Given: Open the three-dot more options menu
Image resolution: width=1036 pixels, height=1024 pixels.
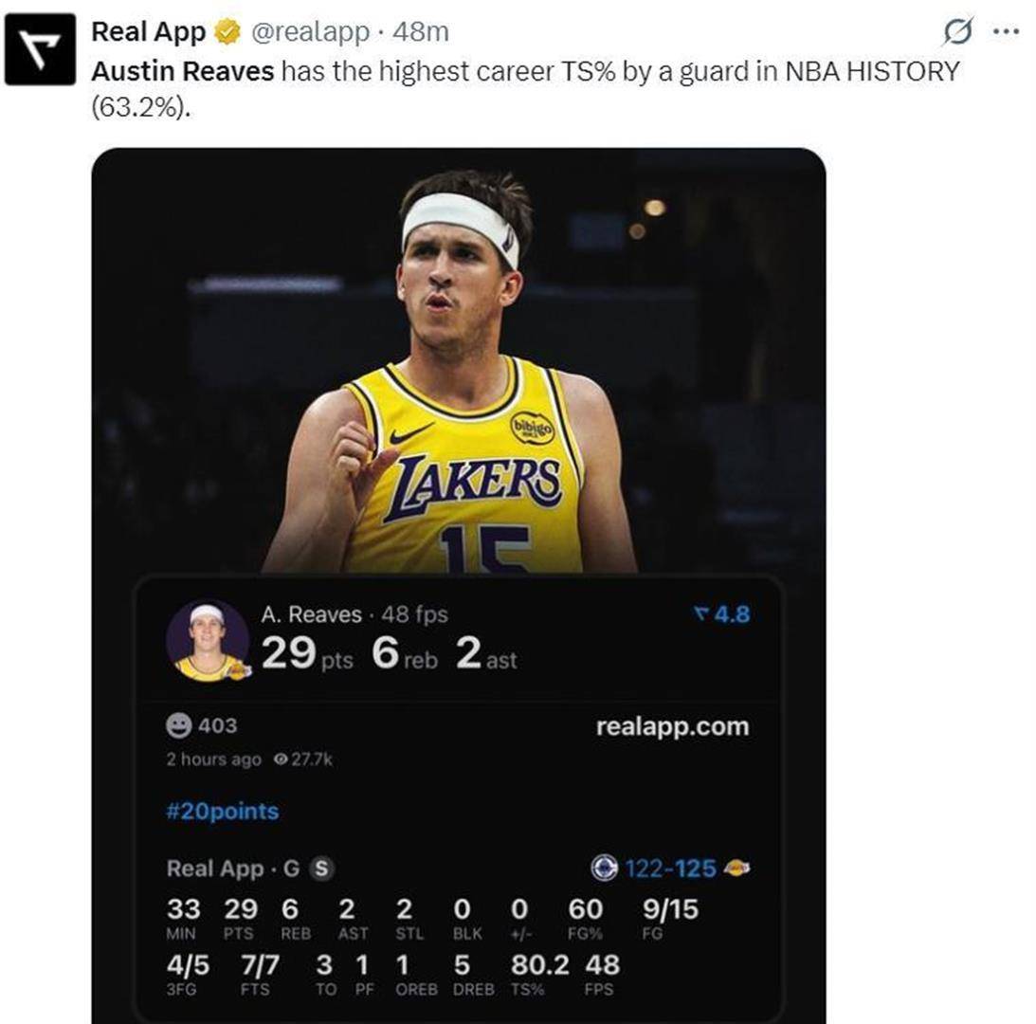Looking at the screenshot, I should tap(1005, 31).
